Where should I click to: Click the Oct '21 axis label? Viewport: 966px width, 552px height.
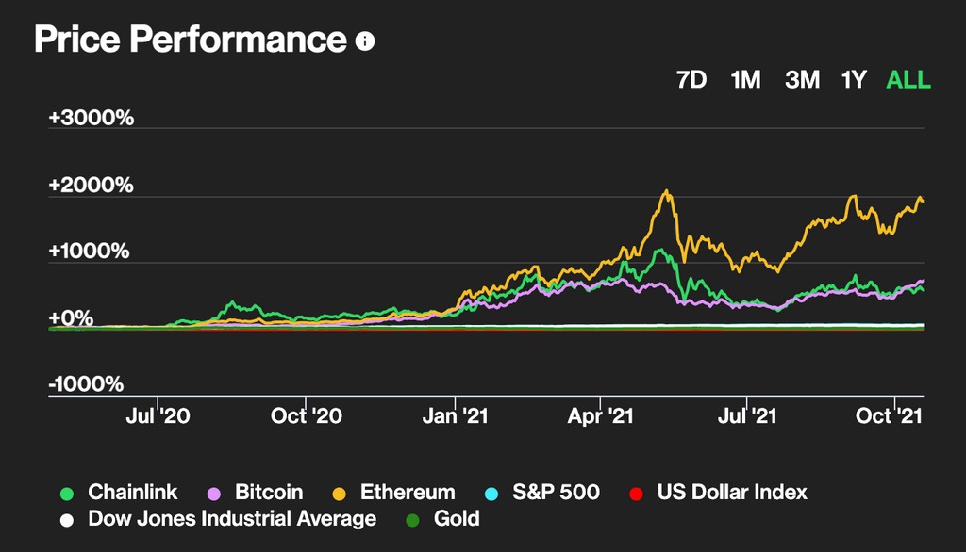(x=890, y=414)
